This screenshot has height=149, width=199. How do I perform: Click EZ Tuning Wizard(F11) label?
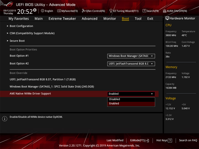(x=126, y=11)
